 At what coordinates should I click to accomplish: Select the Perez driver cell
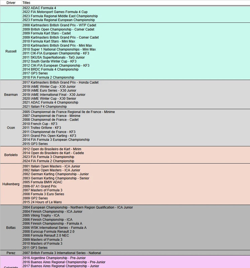tap(11, 253)
